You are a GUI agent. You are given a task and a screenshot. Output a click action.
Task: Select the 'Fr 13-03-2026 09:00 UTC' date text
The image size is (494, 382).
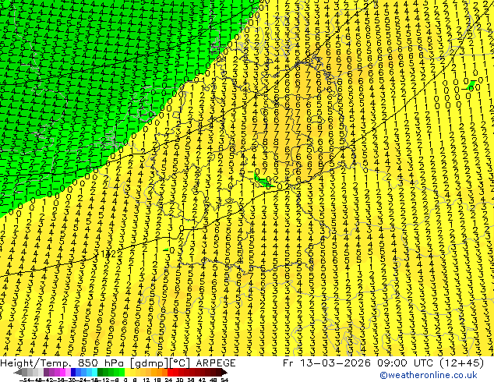pos(357,363)
